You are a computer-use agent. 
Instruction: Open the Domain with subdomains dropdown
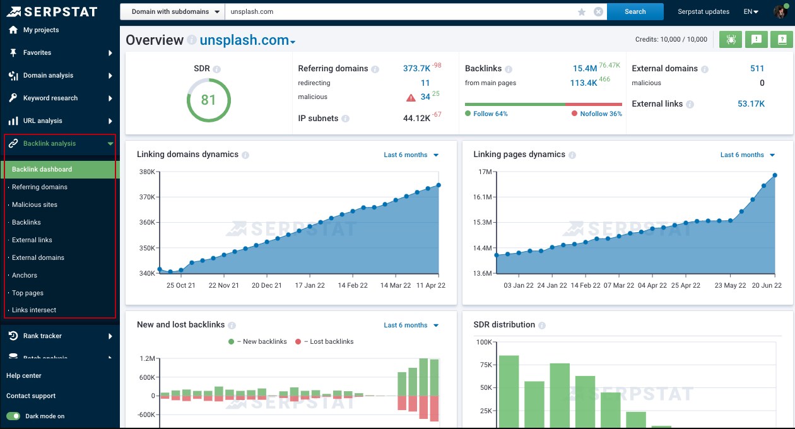172,11
